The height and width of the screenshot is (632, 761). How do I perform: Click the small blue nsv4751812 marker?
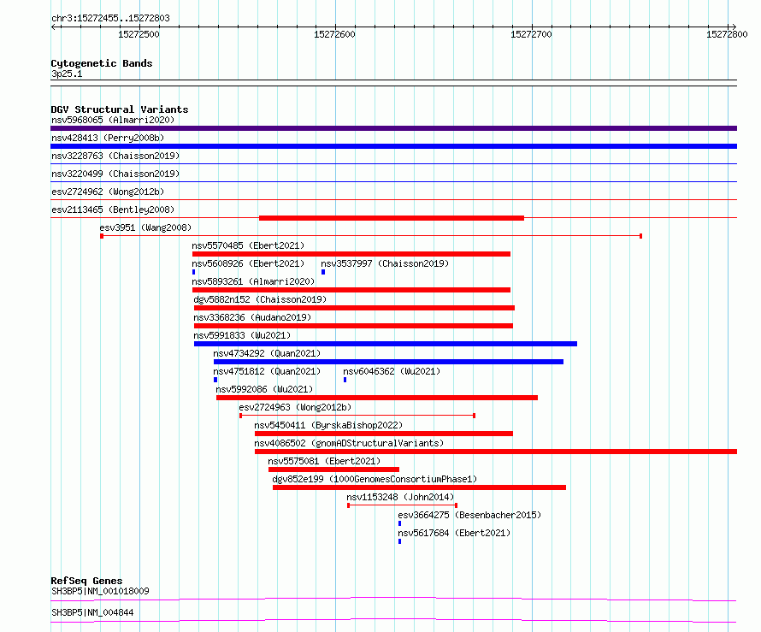[x=215, y=380]
